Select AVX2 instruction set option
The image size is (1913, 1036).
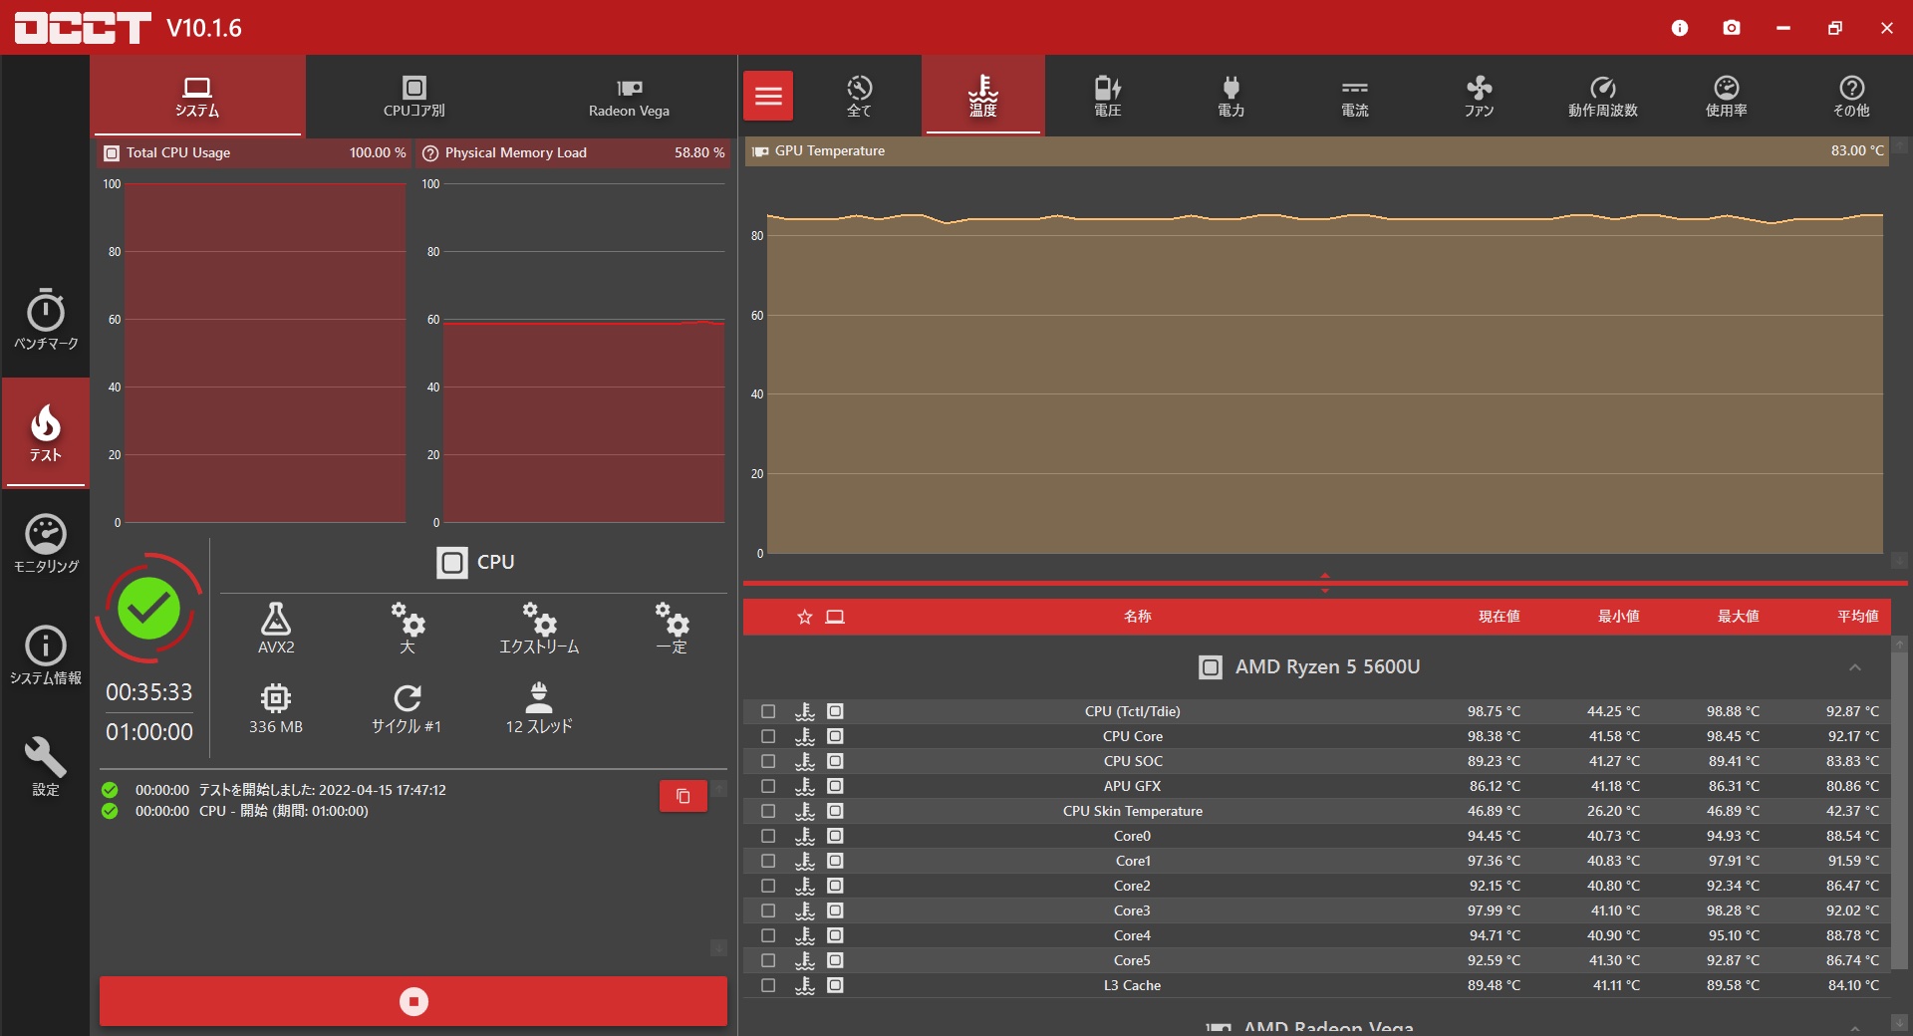tap(276, 628)
